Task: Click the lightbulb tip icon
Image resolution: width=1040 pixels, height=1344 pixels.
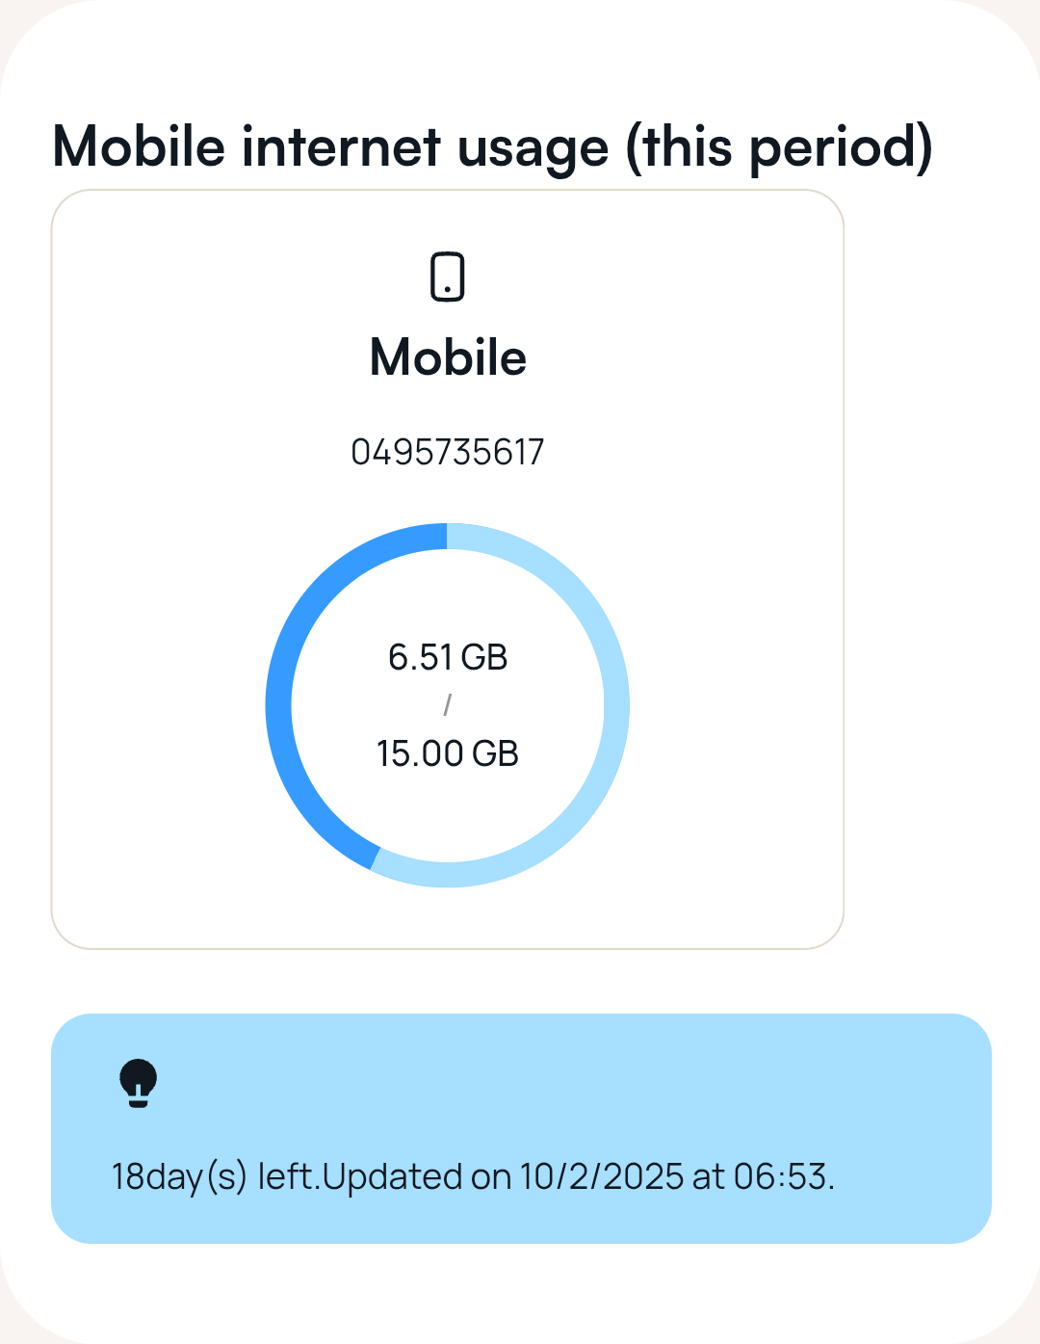Action: [138, 1083]
